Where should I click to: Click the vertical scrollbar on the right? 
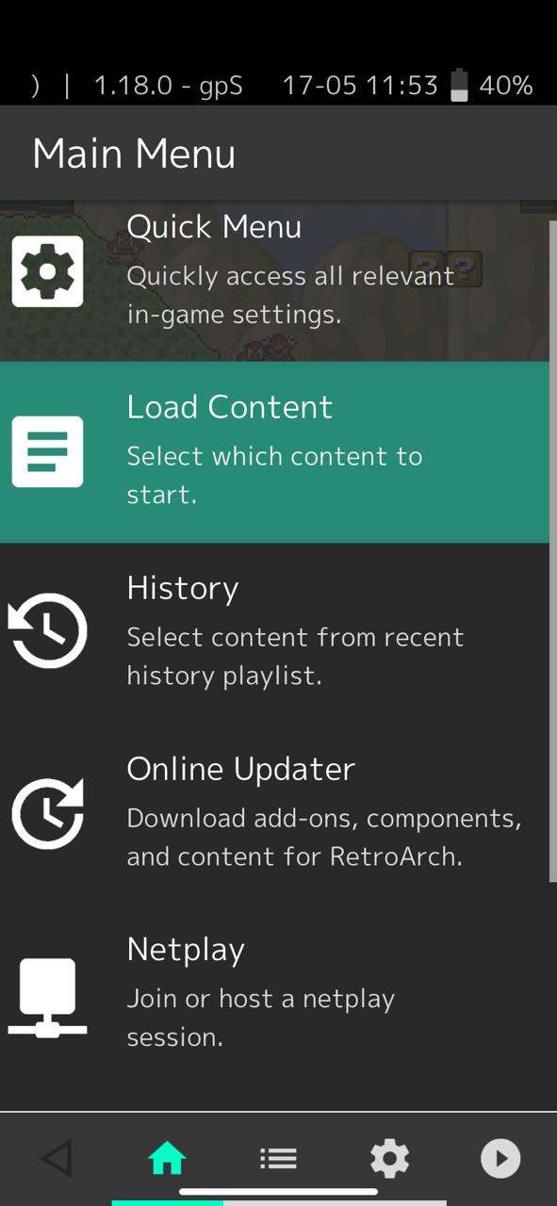coord(553,551)
